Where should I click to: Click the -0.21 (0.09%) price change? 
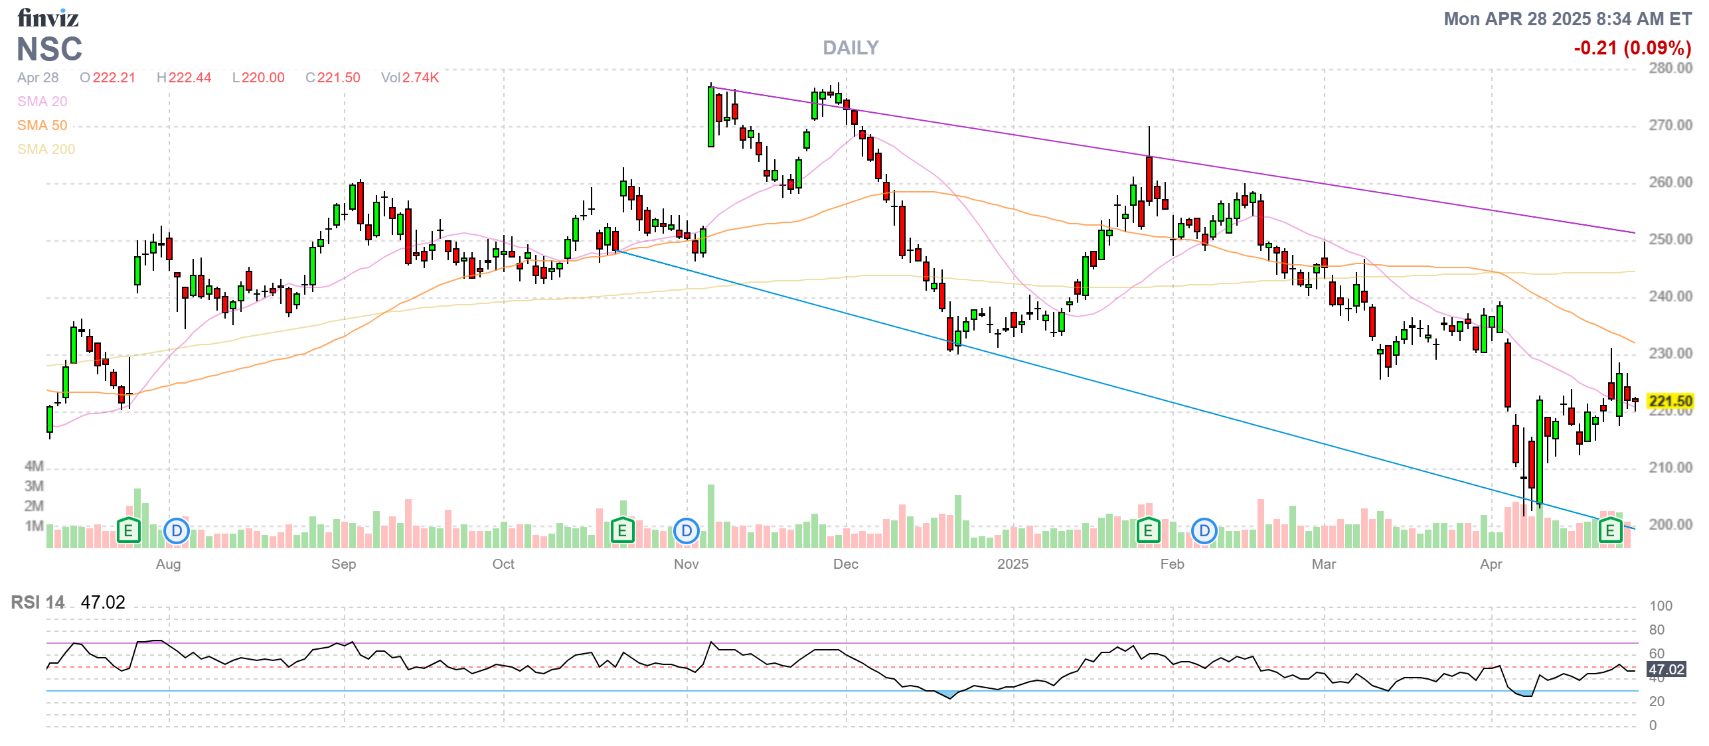1632,48
